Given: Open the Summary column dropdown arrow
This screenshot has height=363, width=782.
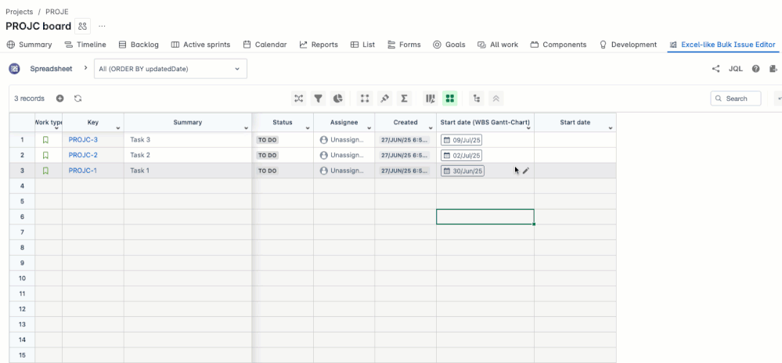Looking at the screenshot, I should pyautogui.click(x=246, y=128).
